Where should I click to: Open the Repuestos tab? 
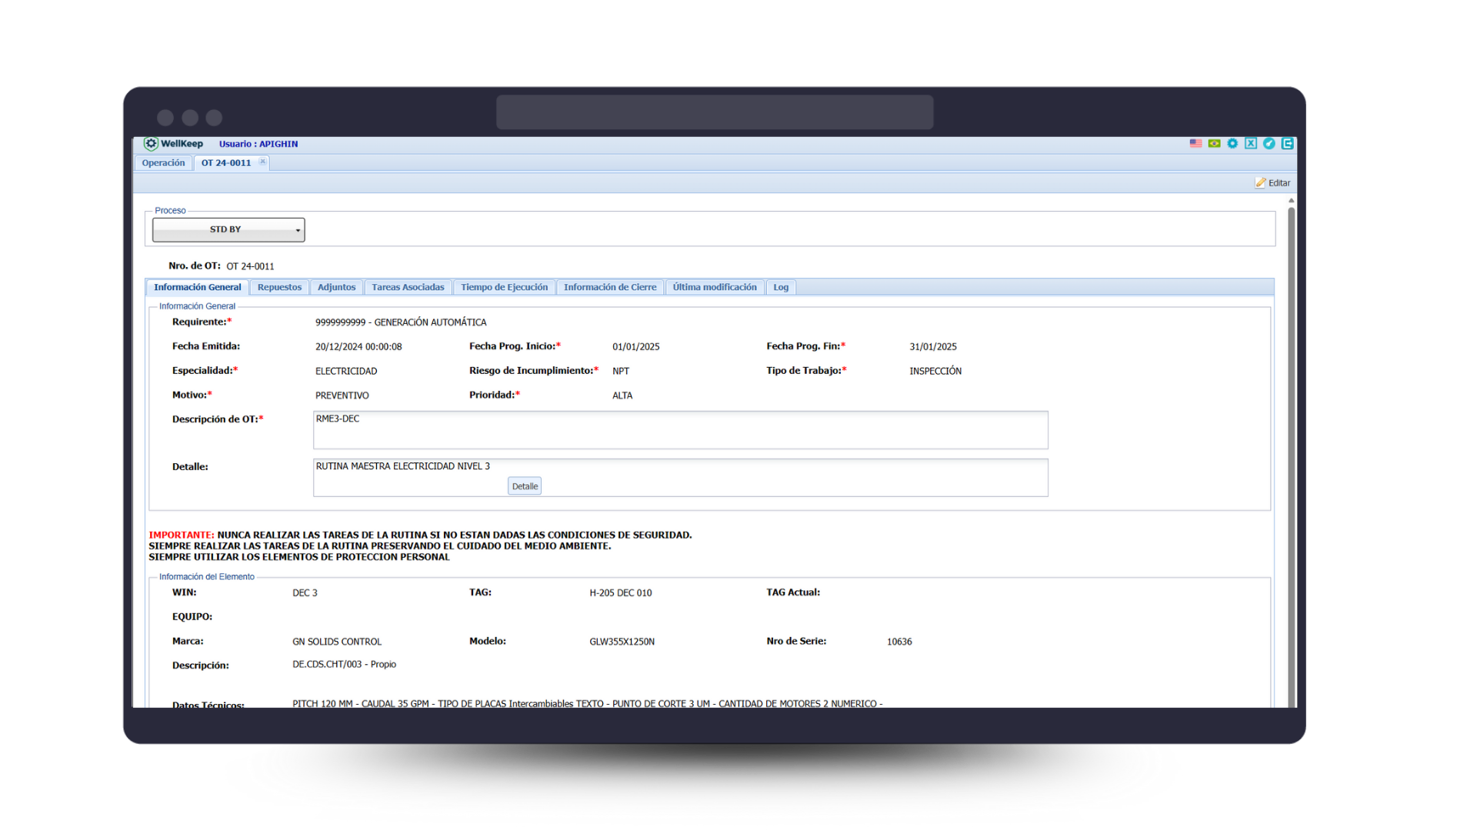pyautogui.click(x=279, y=288)
